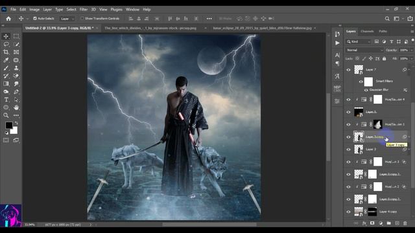Click filter for pixel layers icon

pos(376,41)
